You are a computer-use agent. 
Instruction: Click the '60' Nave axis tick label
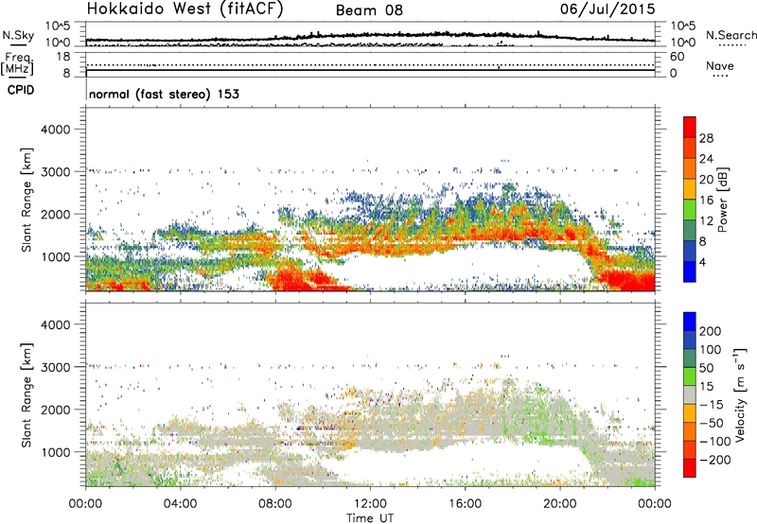[677, 57]
